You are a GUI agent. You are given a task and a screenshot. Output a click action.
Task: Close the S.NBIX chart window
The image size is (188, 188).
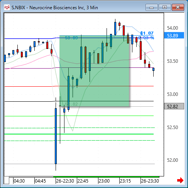tap(178, 7)
